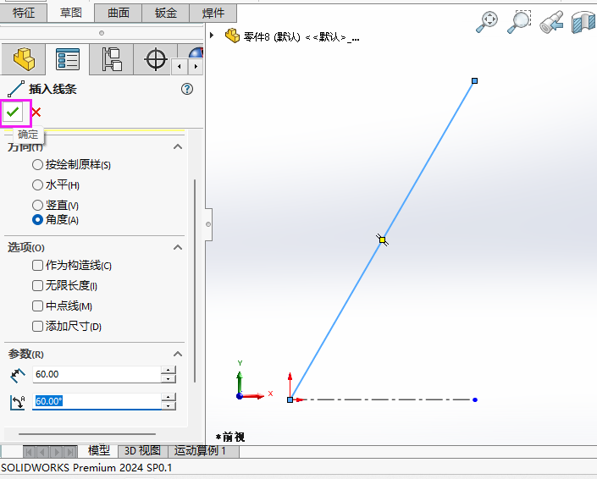
Task: Collapse the 方向 section chevron
Action: (x=178, y=147)
